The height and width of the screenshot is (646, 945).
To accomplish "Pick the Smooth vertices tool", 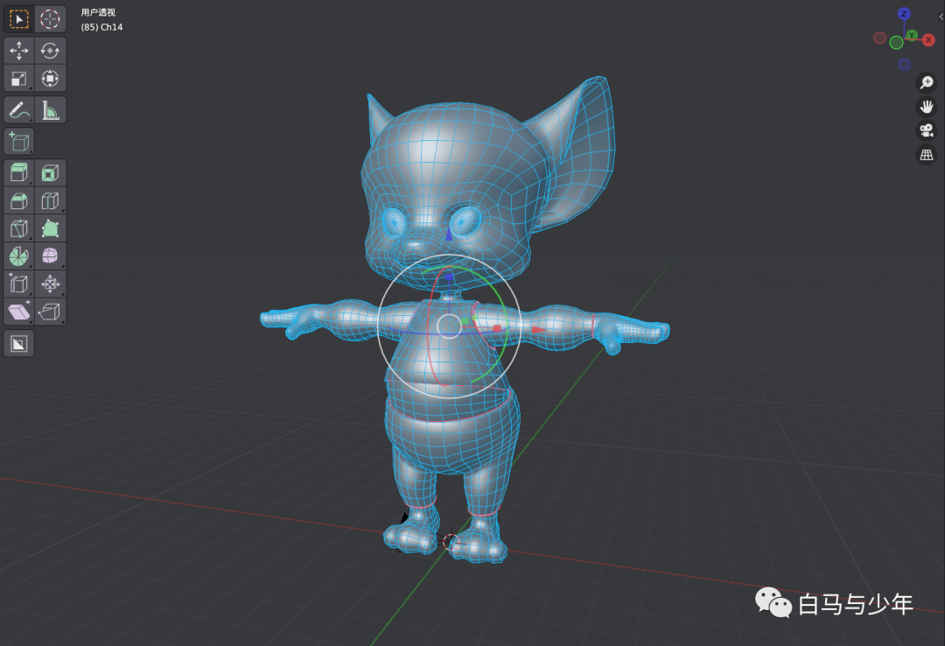I will point(50,256).
